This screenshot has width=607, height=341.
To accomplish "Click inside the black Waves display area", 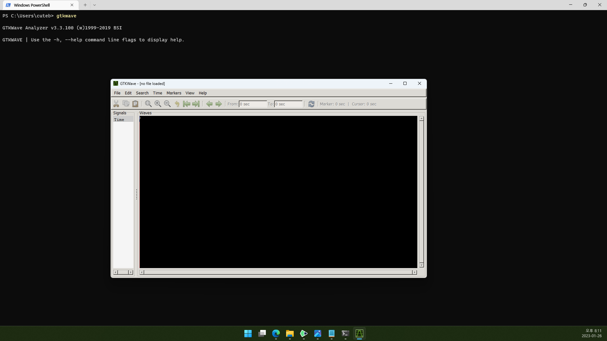I will pyautogui.click(x=279, y=192).
